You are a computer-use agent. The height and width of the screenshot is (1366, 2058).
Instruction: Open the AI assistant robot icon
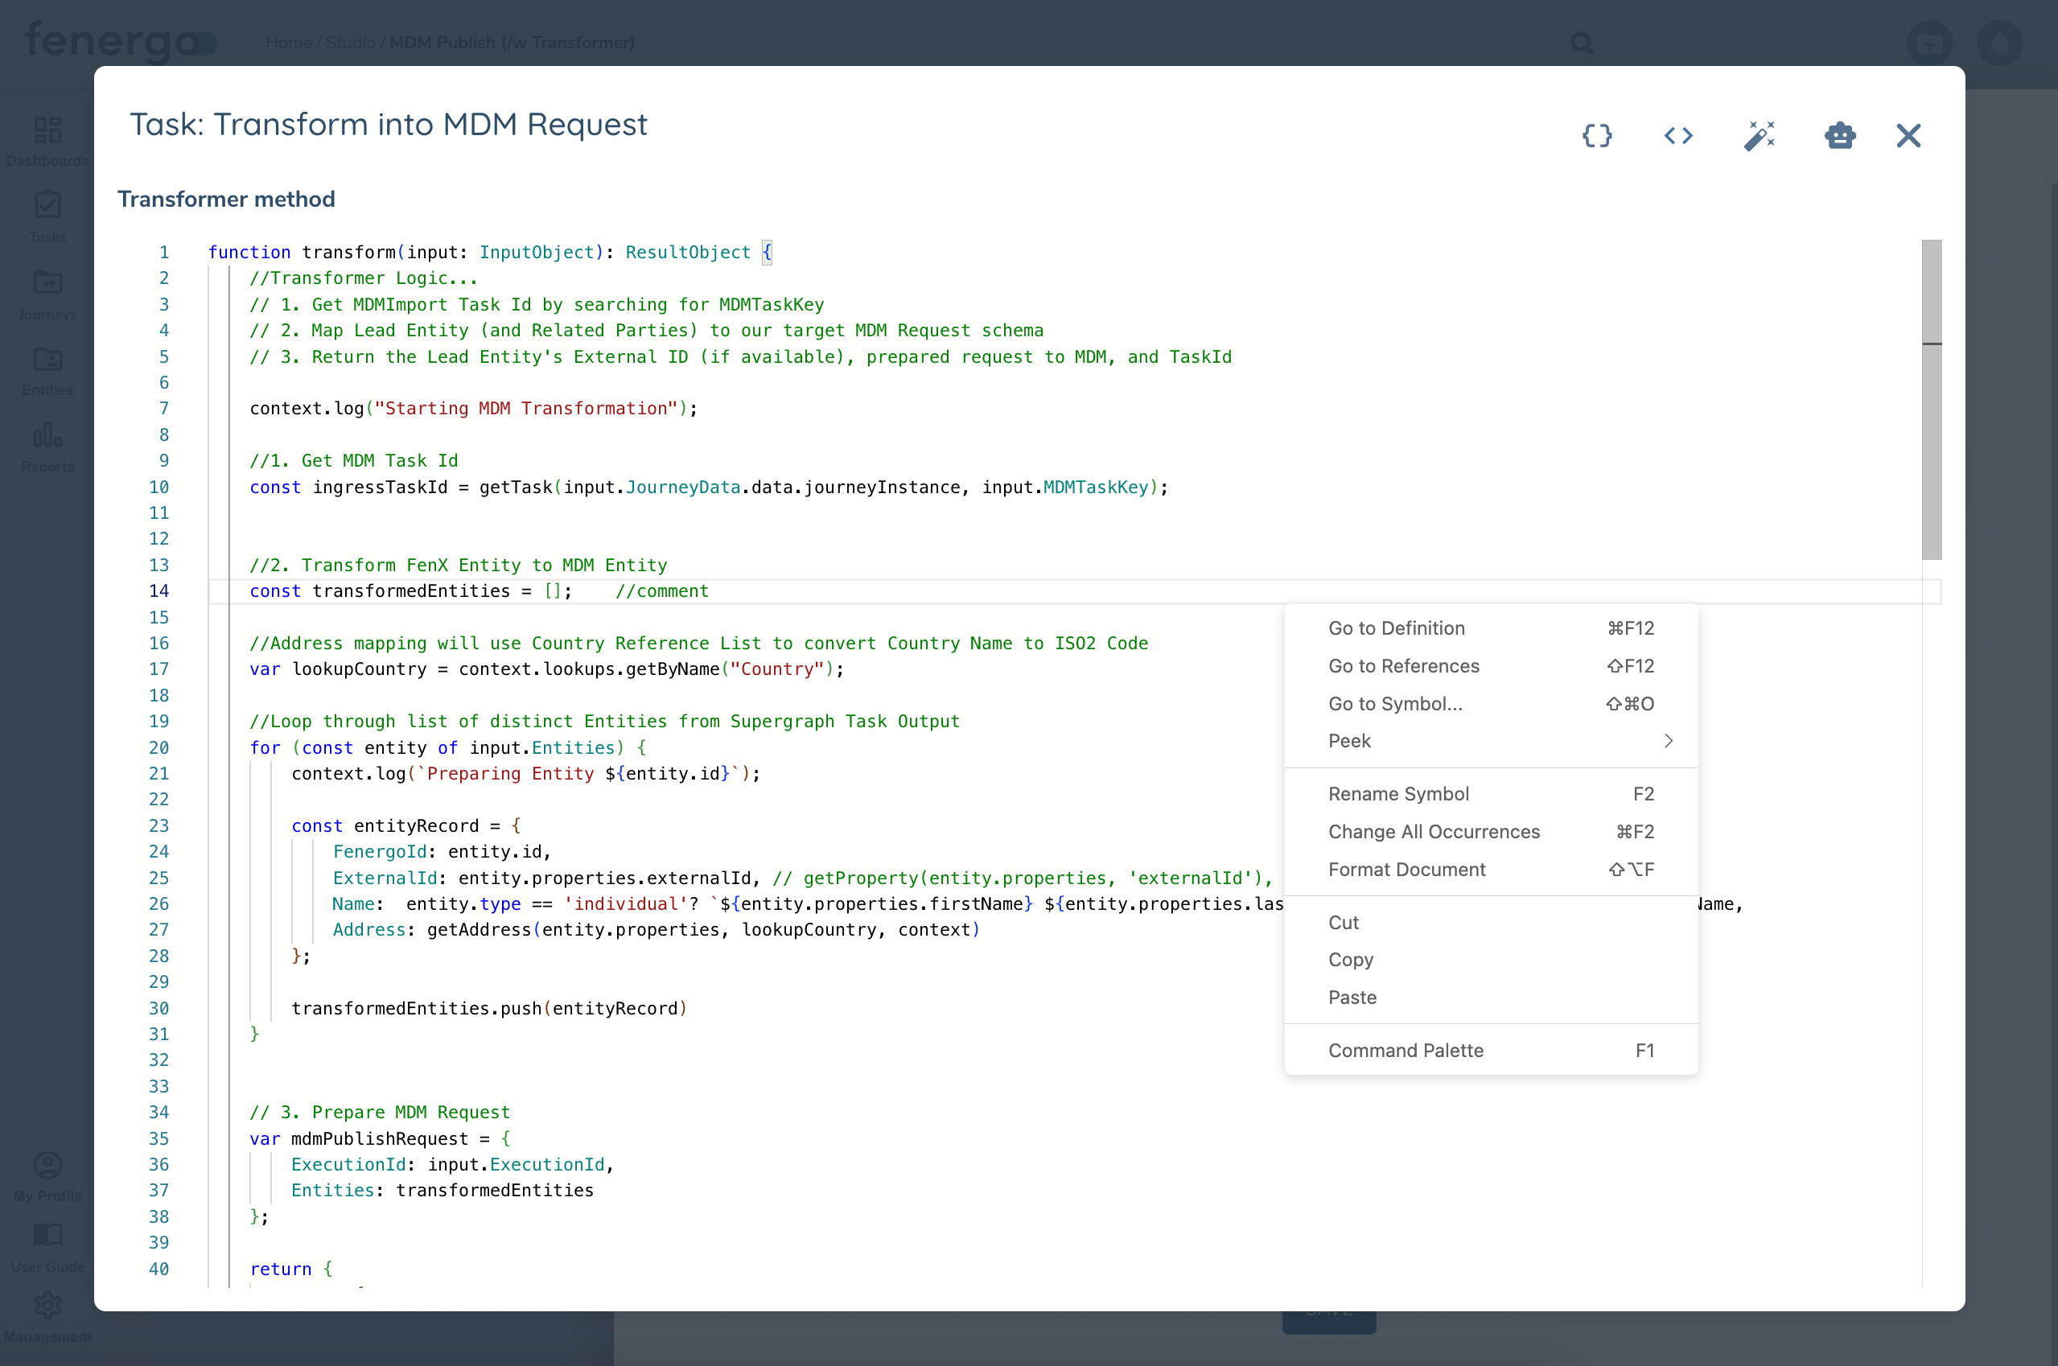coord(1840,135)
